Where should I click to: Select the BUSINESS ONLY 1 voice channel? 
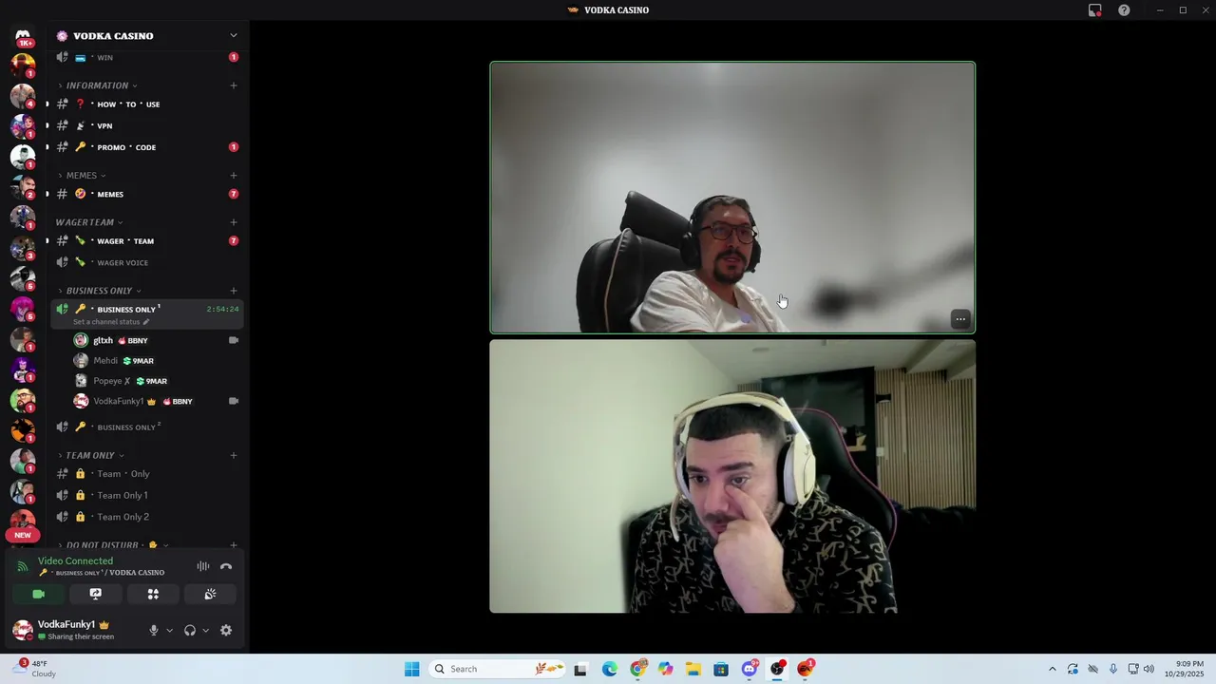click(x=147, y=313)
